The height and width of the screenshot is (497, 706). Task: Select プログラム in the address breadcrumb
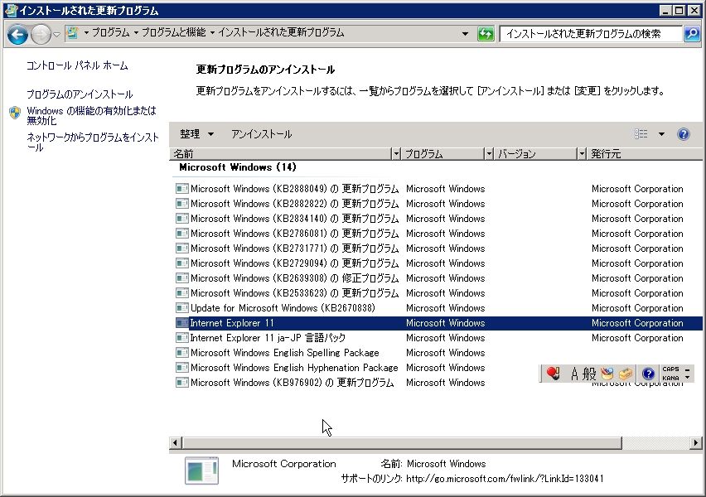pos(110,32)
